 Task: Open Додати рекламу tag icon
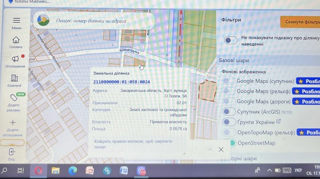[x=14, y=98]
